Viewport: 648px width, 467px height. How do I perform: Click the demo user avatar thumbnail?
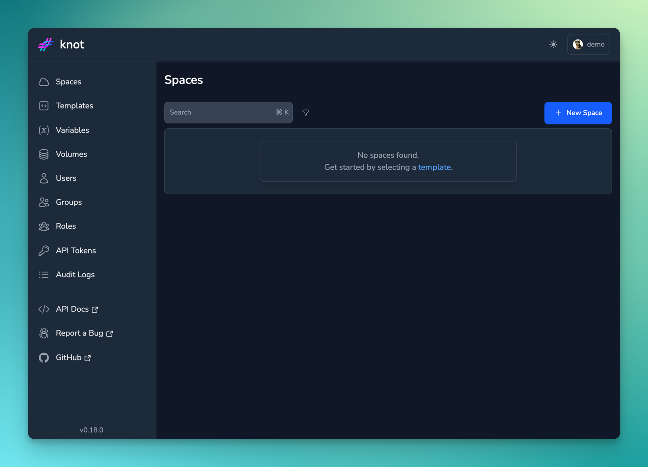pos(577,44)
